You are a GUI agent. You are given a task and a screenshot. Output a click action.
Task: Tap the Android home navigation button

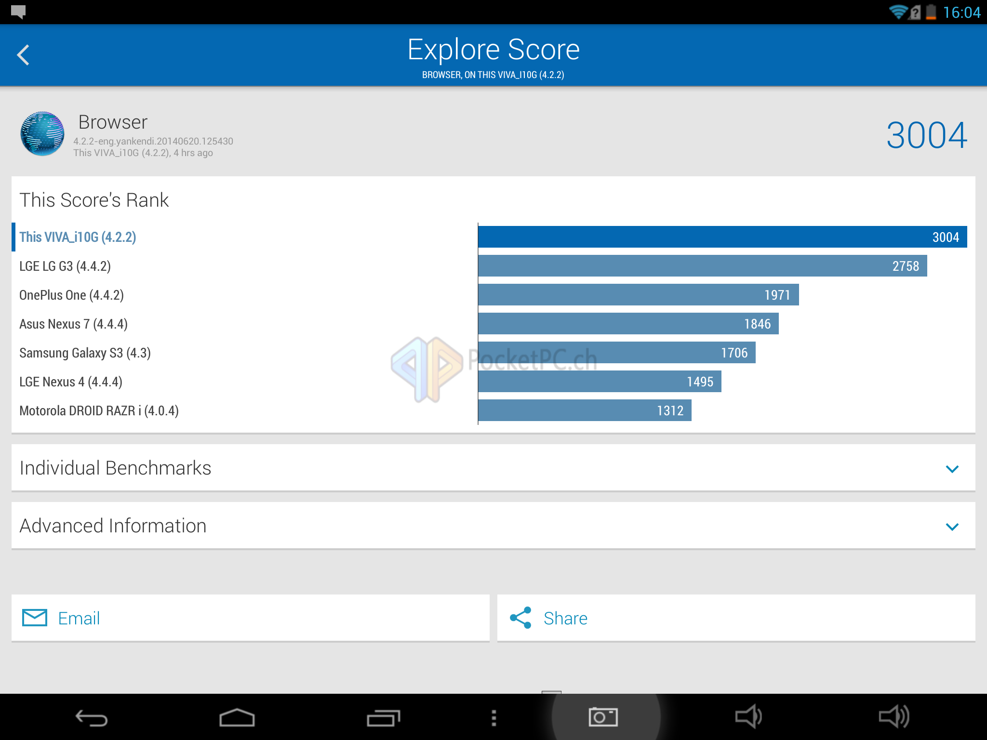(237, 718)
